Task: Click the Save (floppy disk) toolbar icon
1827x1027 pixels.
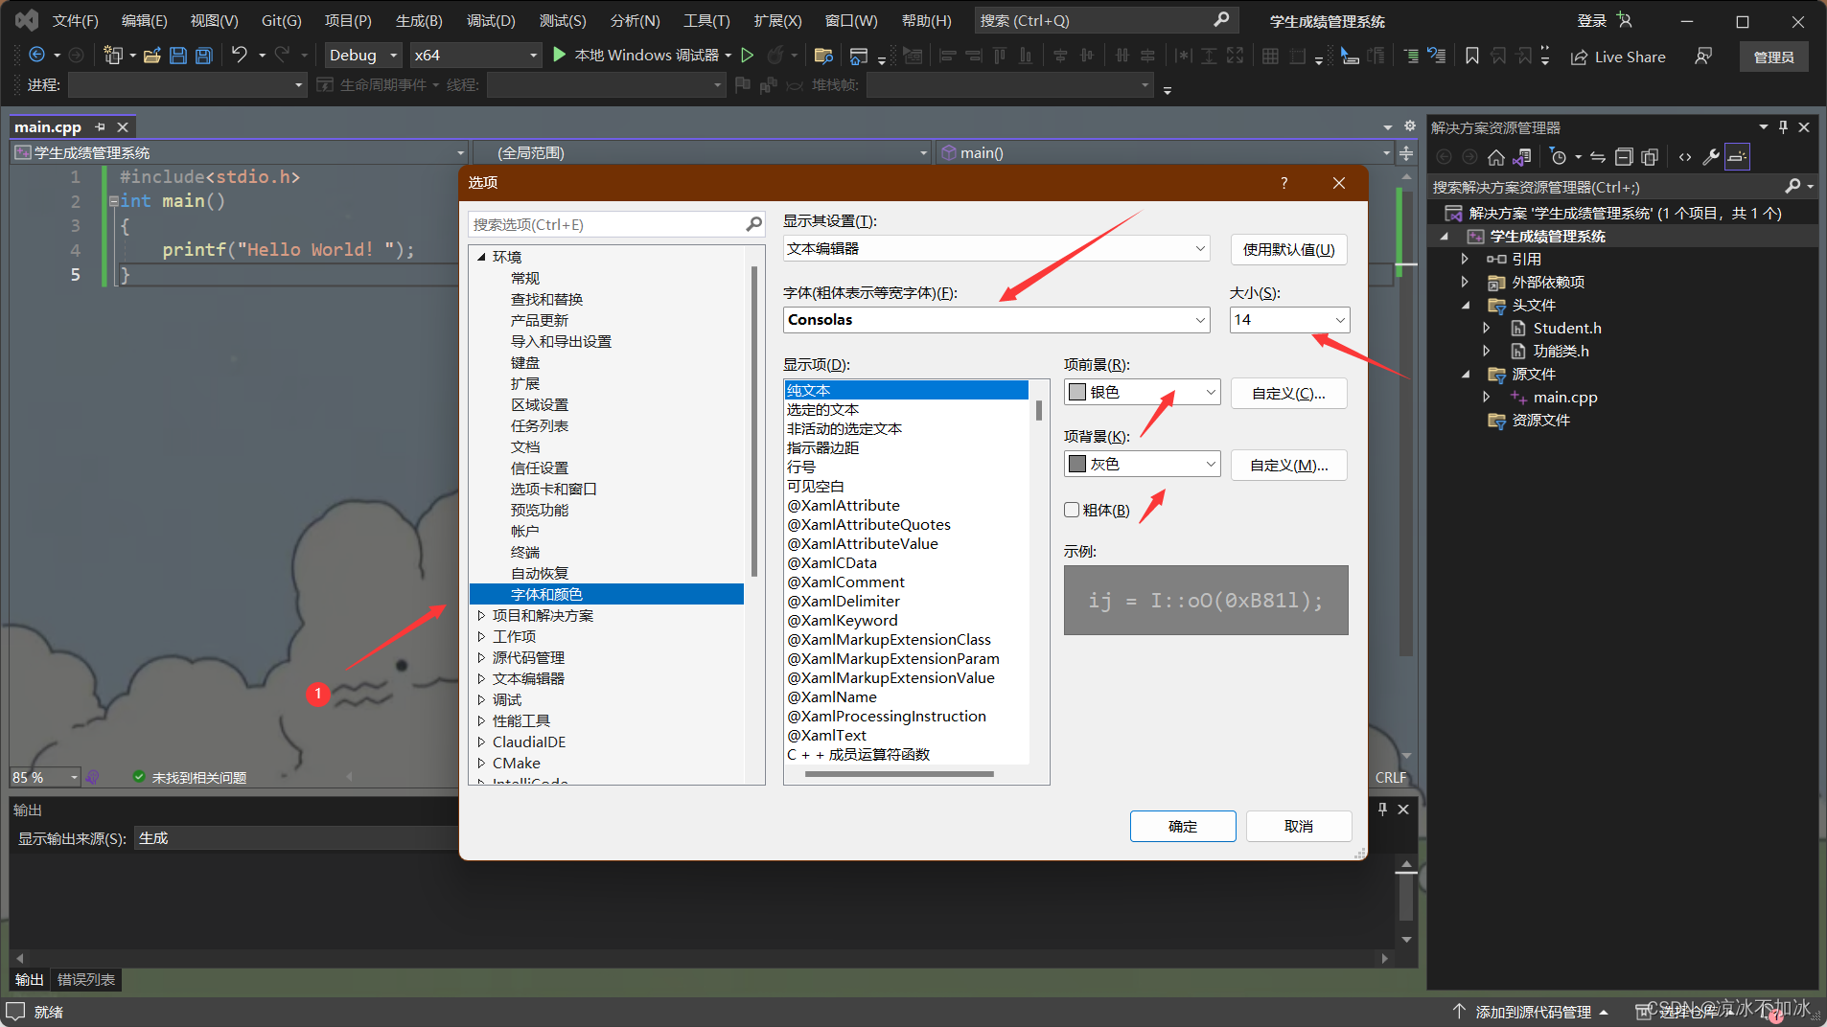Action: coord(177,56)
